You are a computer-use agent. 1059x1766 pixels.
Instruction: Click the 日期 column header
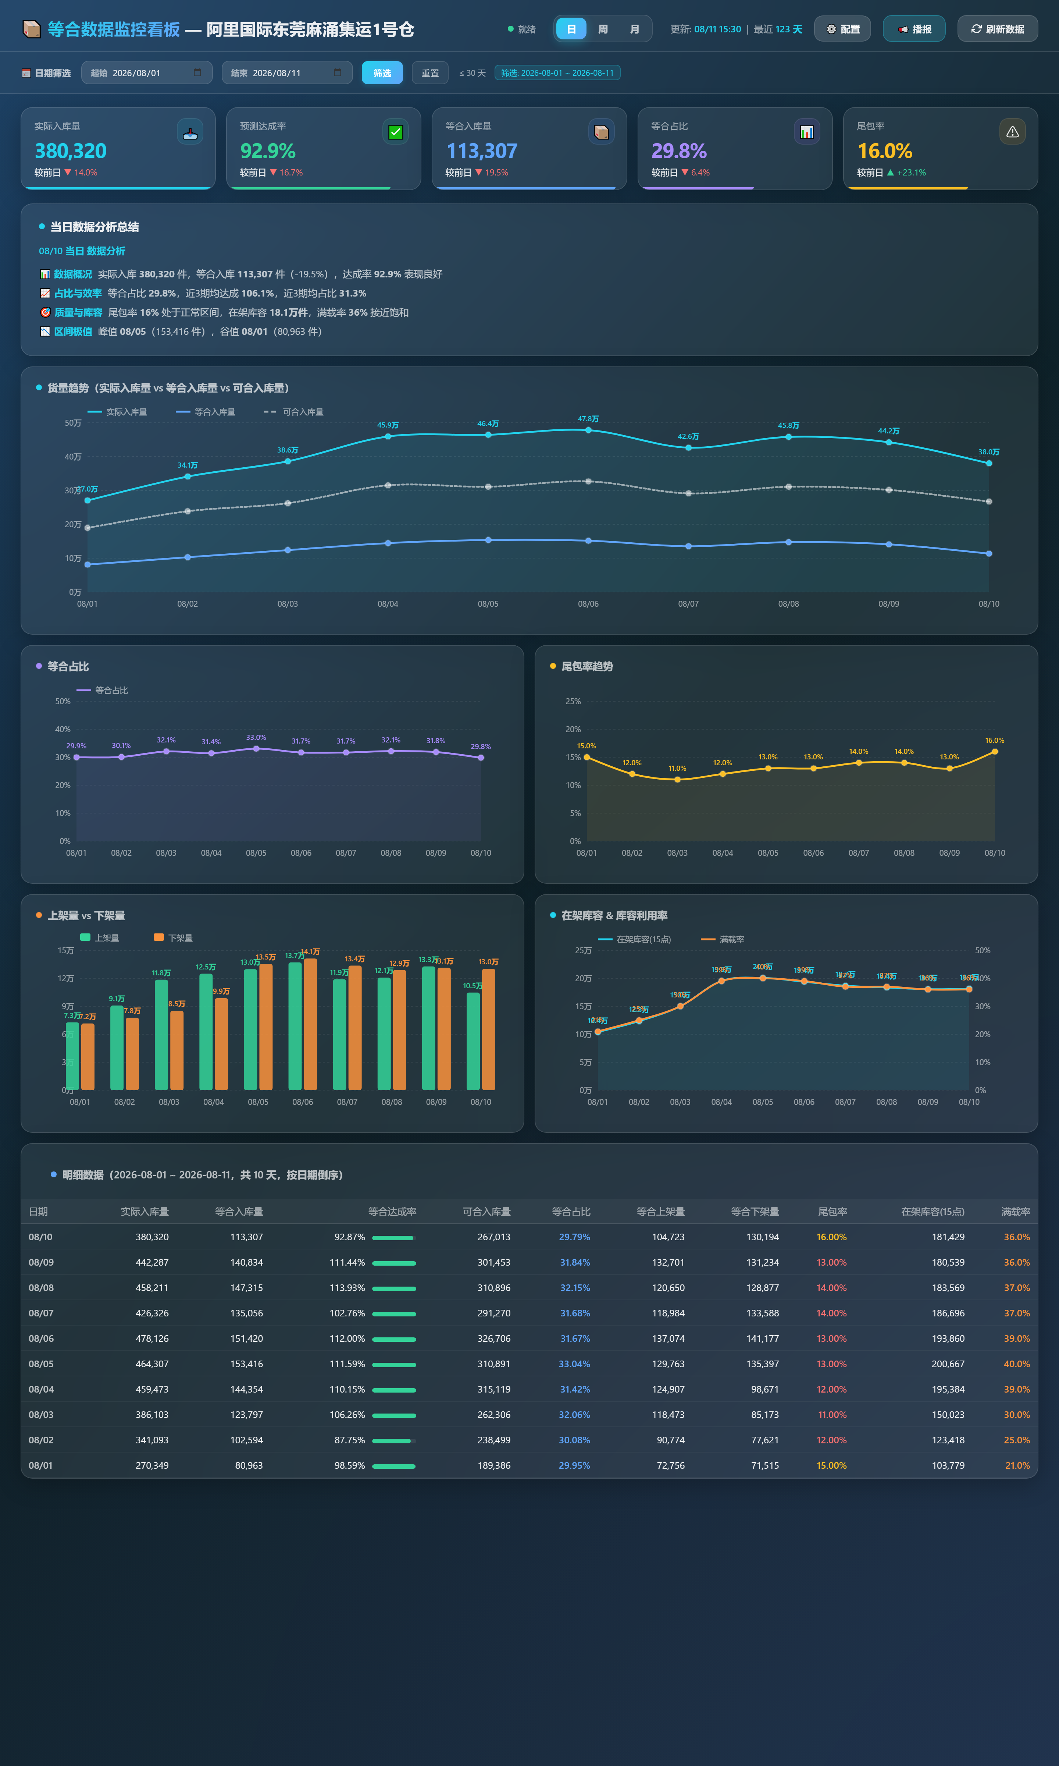click(39, 1211)
